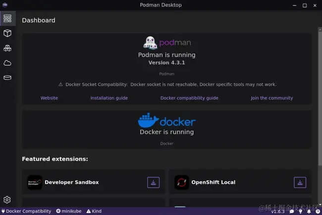Install the OpenShift Local extension
The image size is (322, 215).
point(300,182)
